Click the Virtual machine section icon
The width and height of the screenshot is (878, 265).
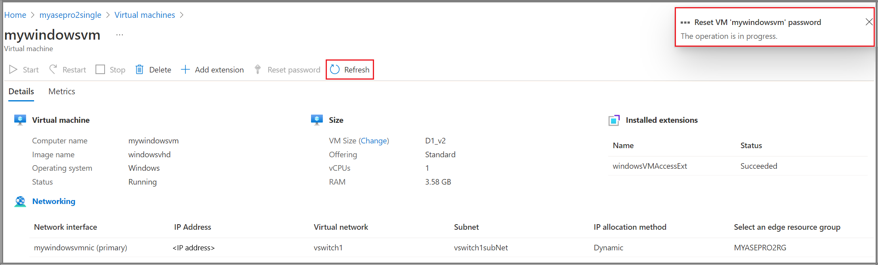20,120
